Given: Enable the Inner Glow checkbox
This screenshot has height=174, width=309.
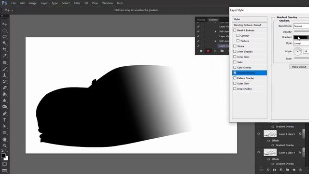Looking at the screenshot, I should 235,57.
